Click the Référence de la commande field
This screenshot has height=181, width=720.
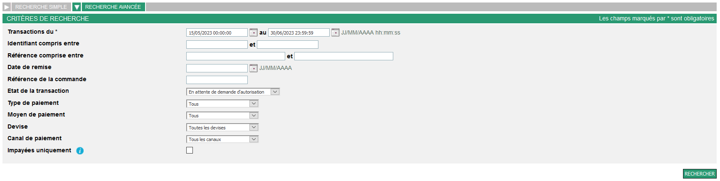pos(217,80)
